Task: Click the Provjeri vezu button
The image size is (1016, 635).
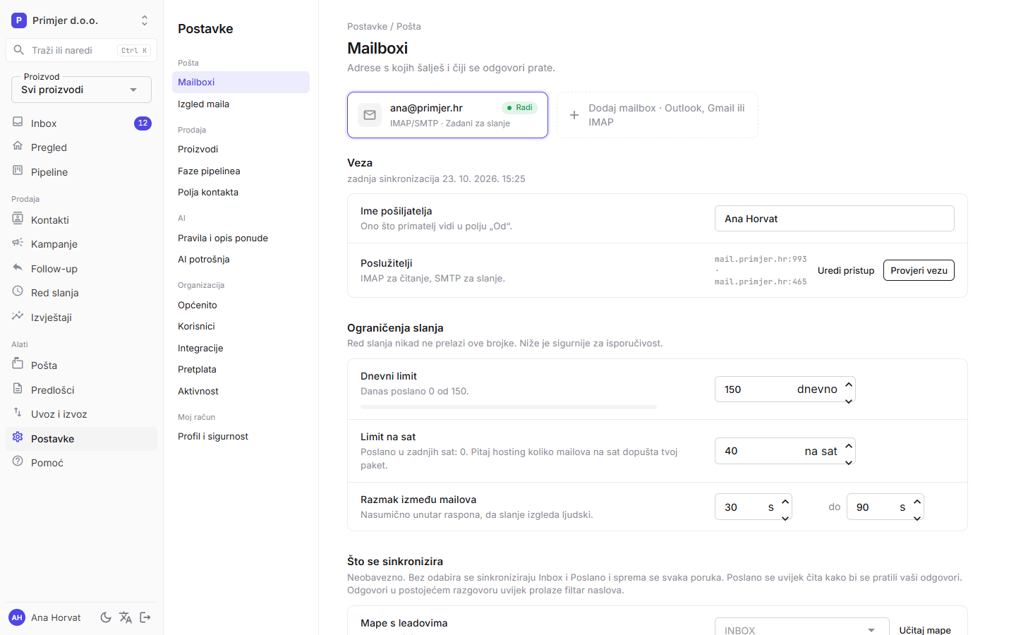Action: click(x=919, y=270)
